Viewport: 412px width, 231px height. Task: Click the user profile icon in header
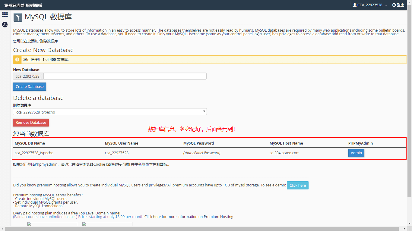pyautogui.click(x=355, y=5)
